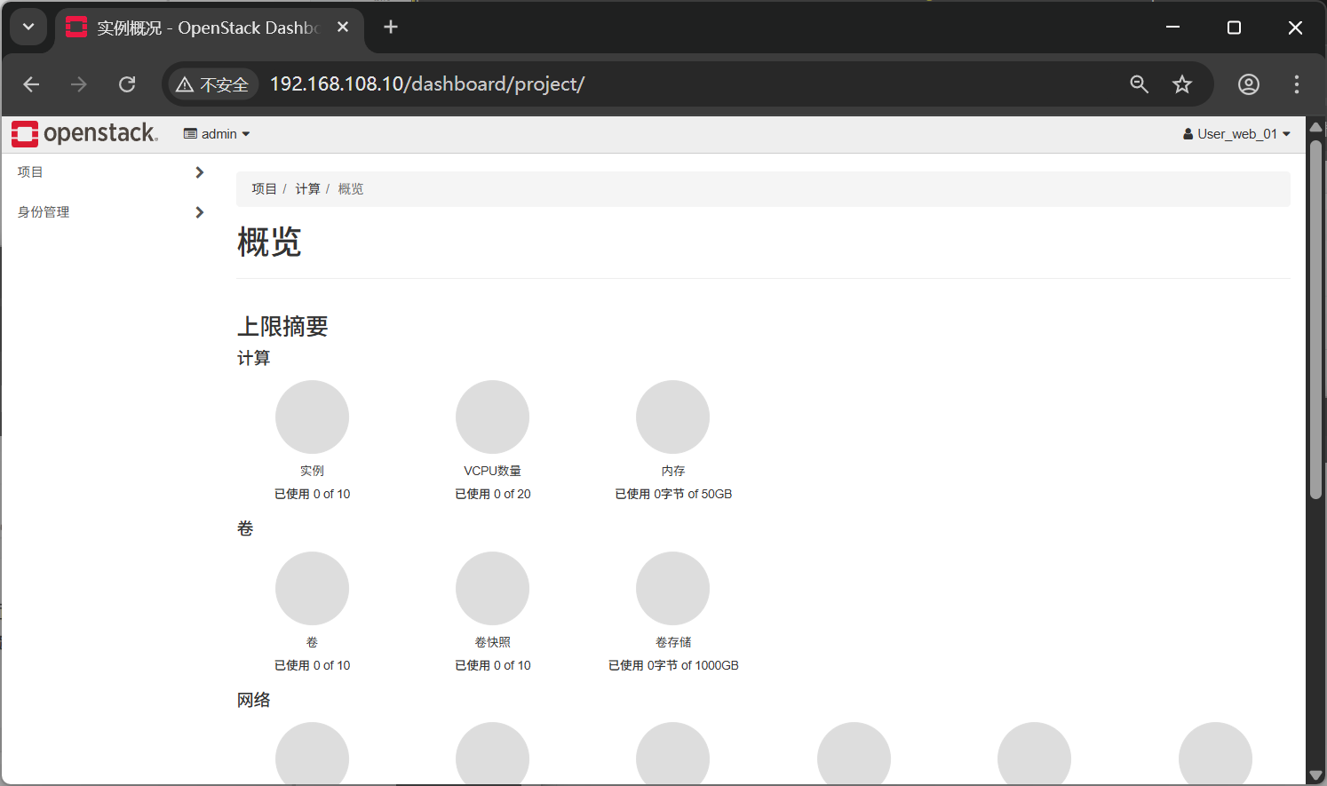1327x786 pixels.
Task: Click the 项目 breadcrumb link
Action: pyautogui.click(x=264, y=189)
